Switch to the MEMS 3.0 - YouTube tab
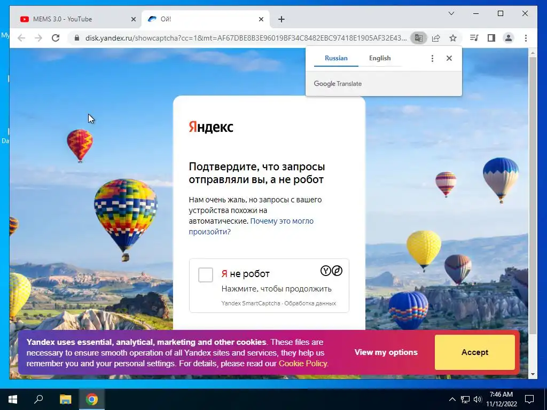Image resolution: width=547 pixels, height=410 pixels. click(76, 19)
